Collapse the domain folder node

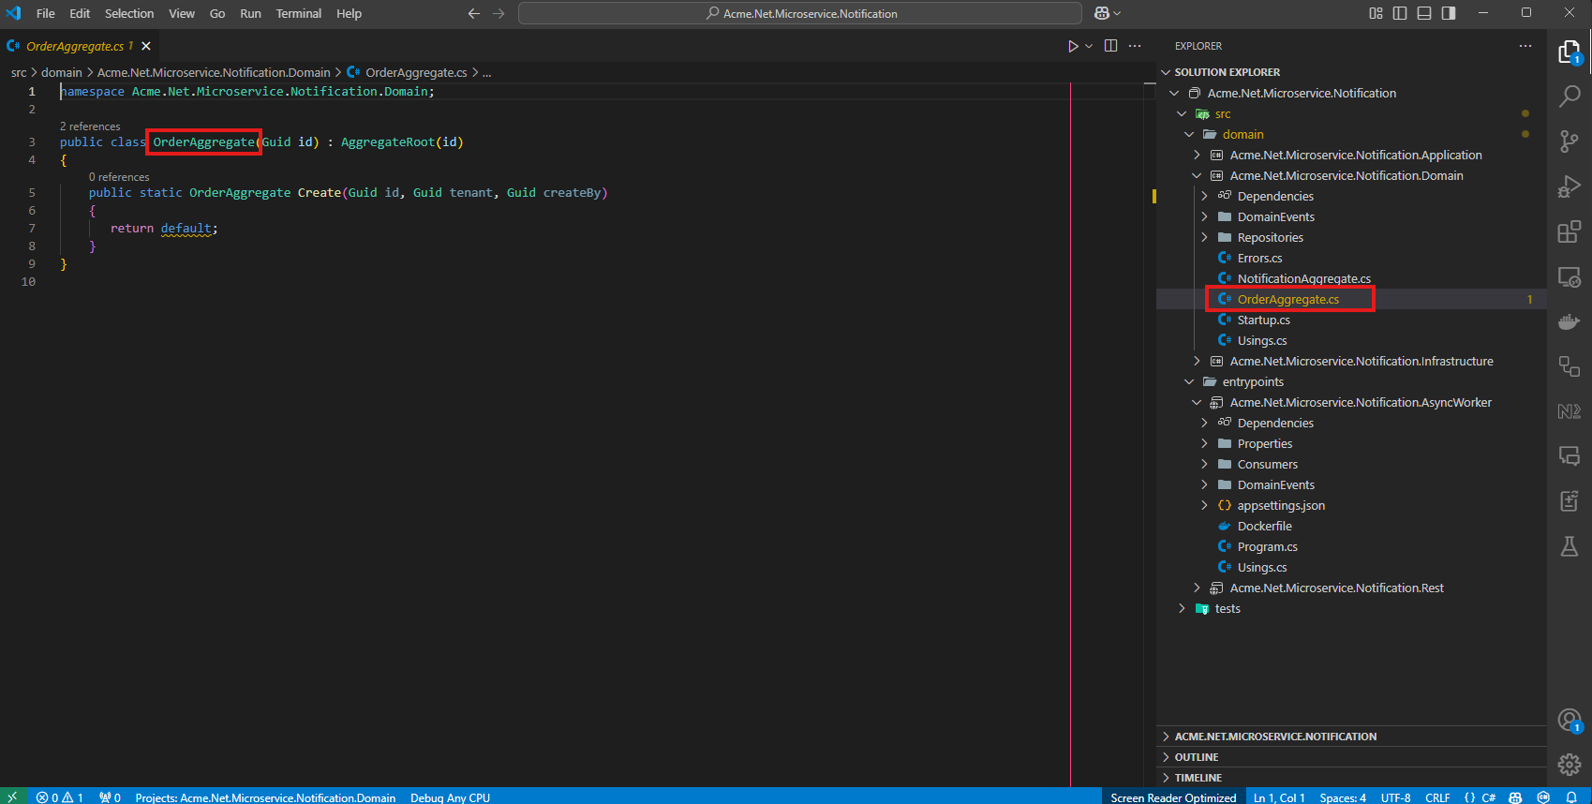tap(1189, 134)
